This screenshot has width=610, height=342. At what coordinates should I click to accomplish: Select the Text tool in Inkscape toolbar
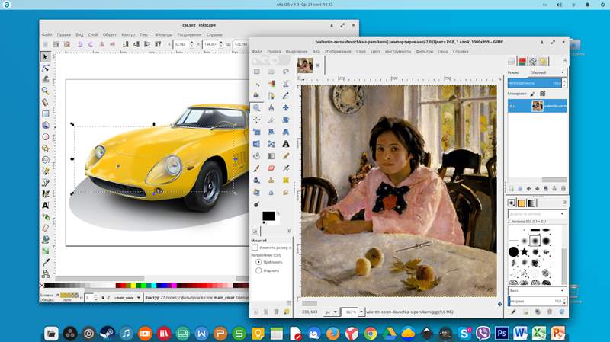[x=46, y=205]
